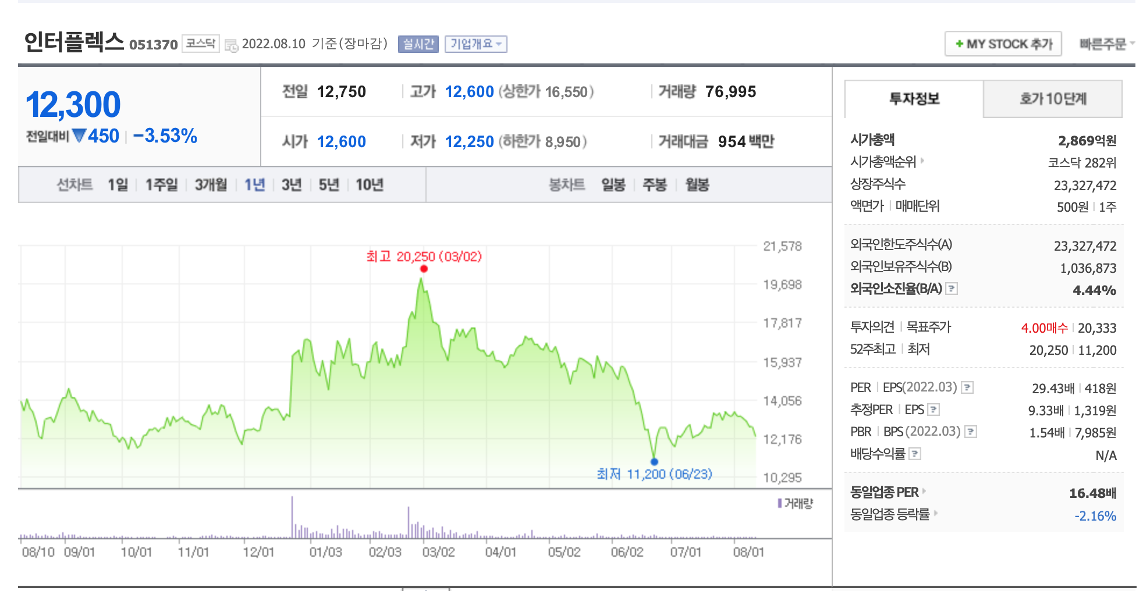Screen dimensions: 1143x591
Task: Click the change rate -3.53%
Action: pyautogui.click(x=165, y=136)
